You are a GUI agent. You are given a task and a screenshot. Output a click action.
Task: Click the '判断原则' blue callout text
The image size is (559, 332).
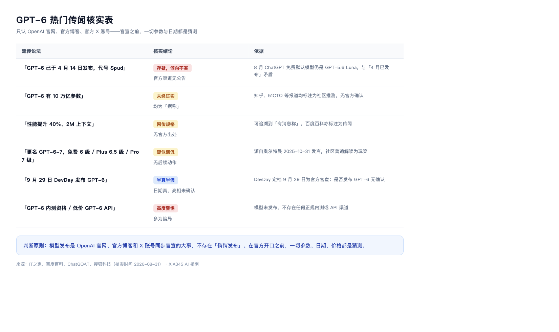tap(195, 246)
